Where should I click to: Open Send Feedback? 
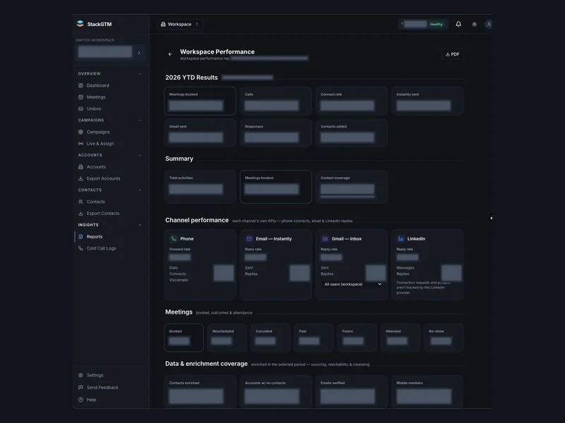(x=102, y=387)
